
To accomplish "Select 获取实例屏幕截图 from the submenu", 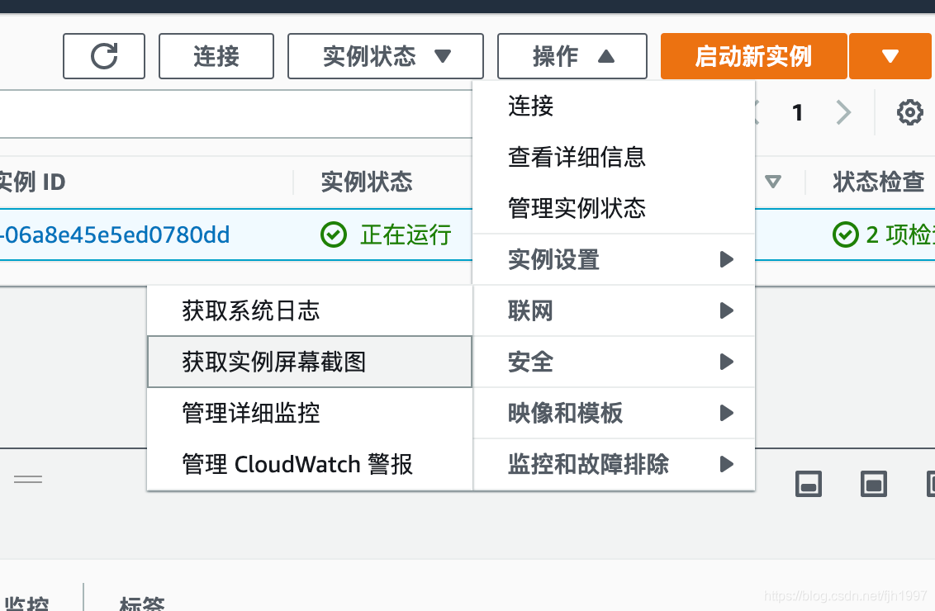I will (309, 362).
